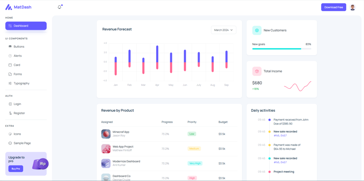Click the Medium priority badge

pyautogui.click(x=194, y=148)
